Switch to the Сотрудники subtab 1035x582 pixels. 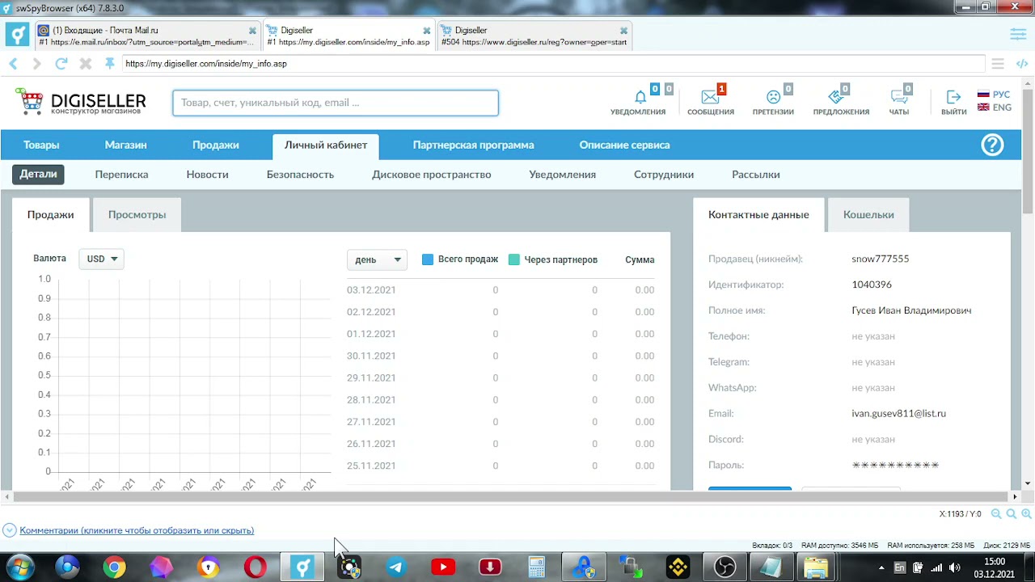click(x=664, y=175)
